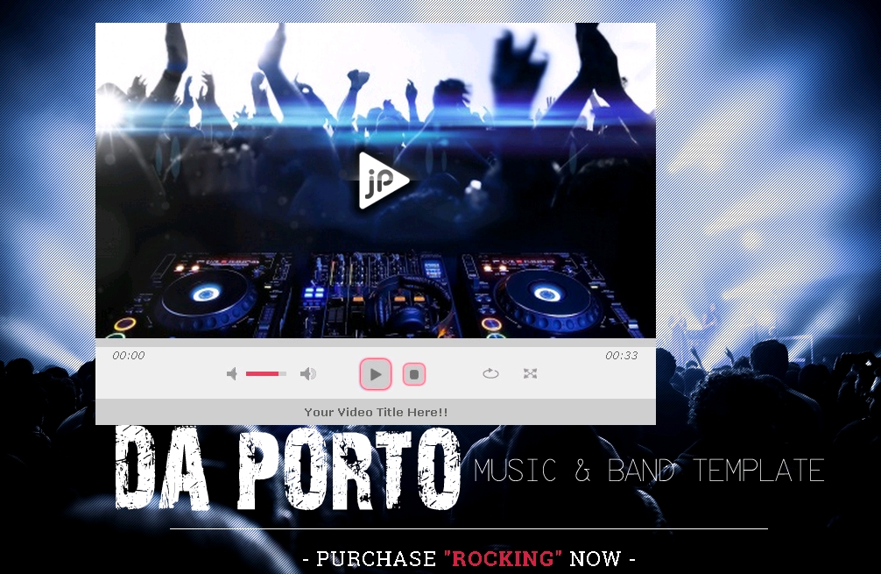Image resolution: width=881 pixels, height=574 pixels.
Task: Click the pink volume slider bar
Action: pos(265,374)
